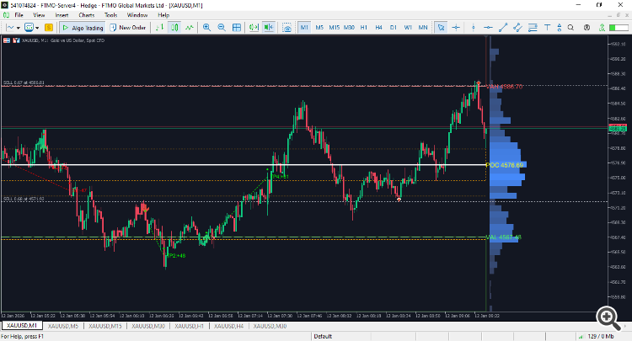Click the POC 4576.69 label
Image resolution: width=632 pixels, height=341 pixels.
pyautogui.click(x=505, y=165)
